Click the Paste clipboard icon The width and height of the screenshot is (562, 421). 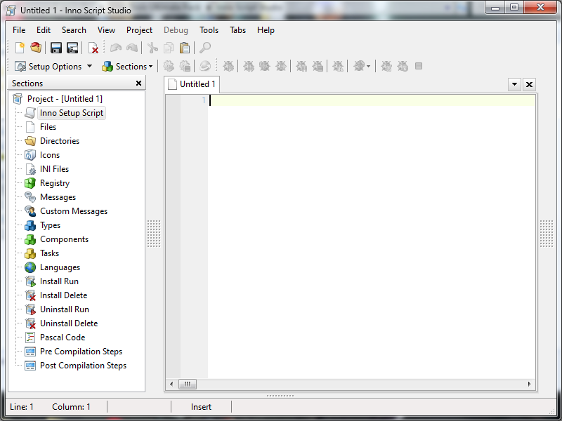pyautogui.click(x=185, y=48)
